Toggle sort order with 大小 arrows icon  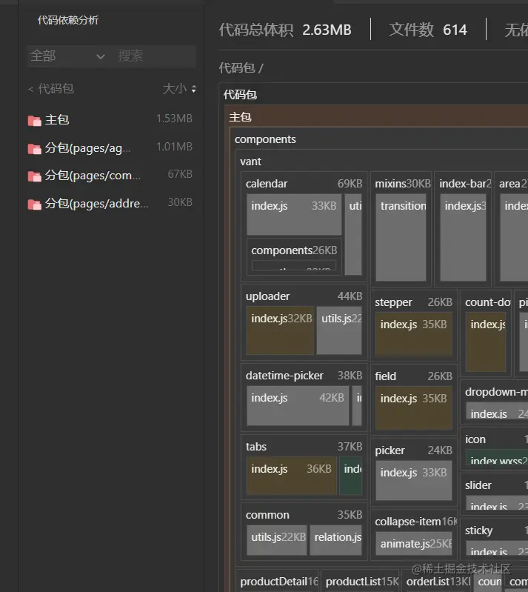point(193,89)
